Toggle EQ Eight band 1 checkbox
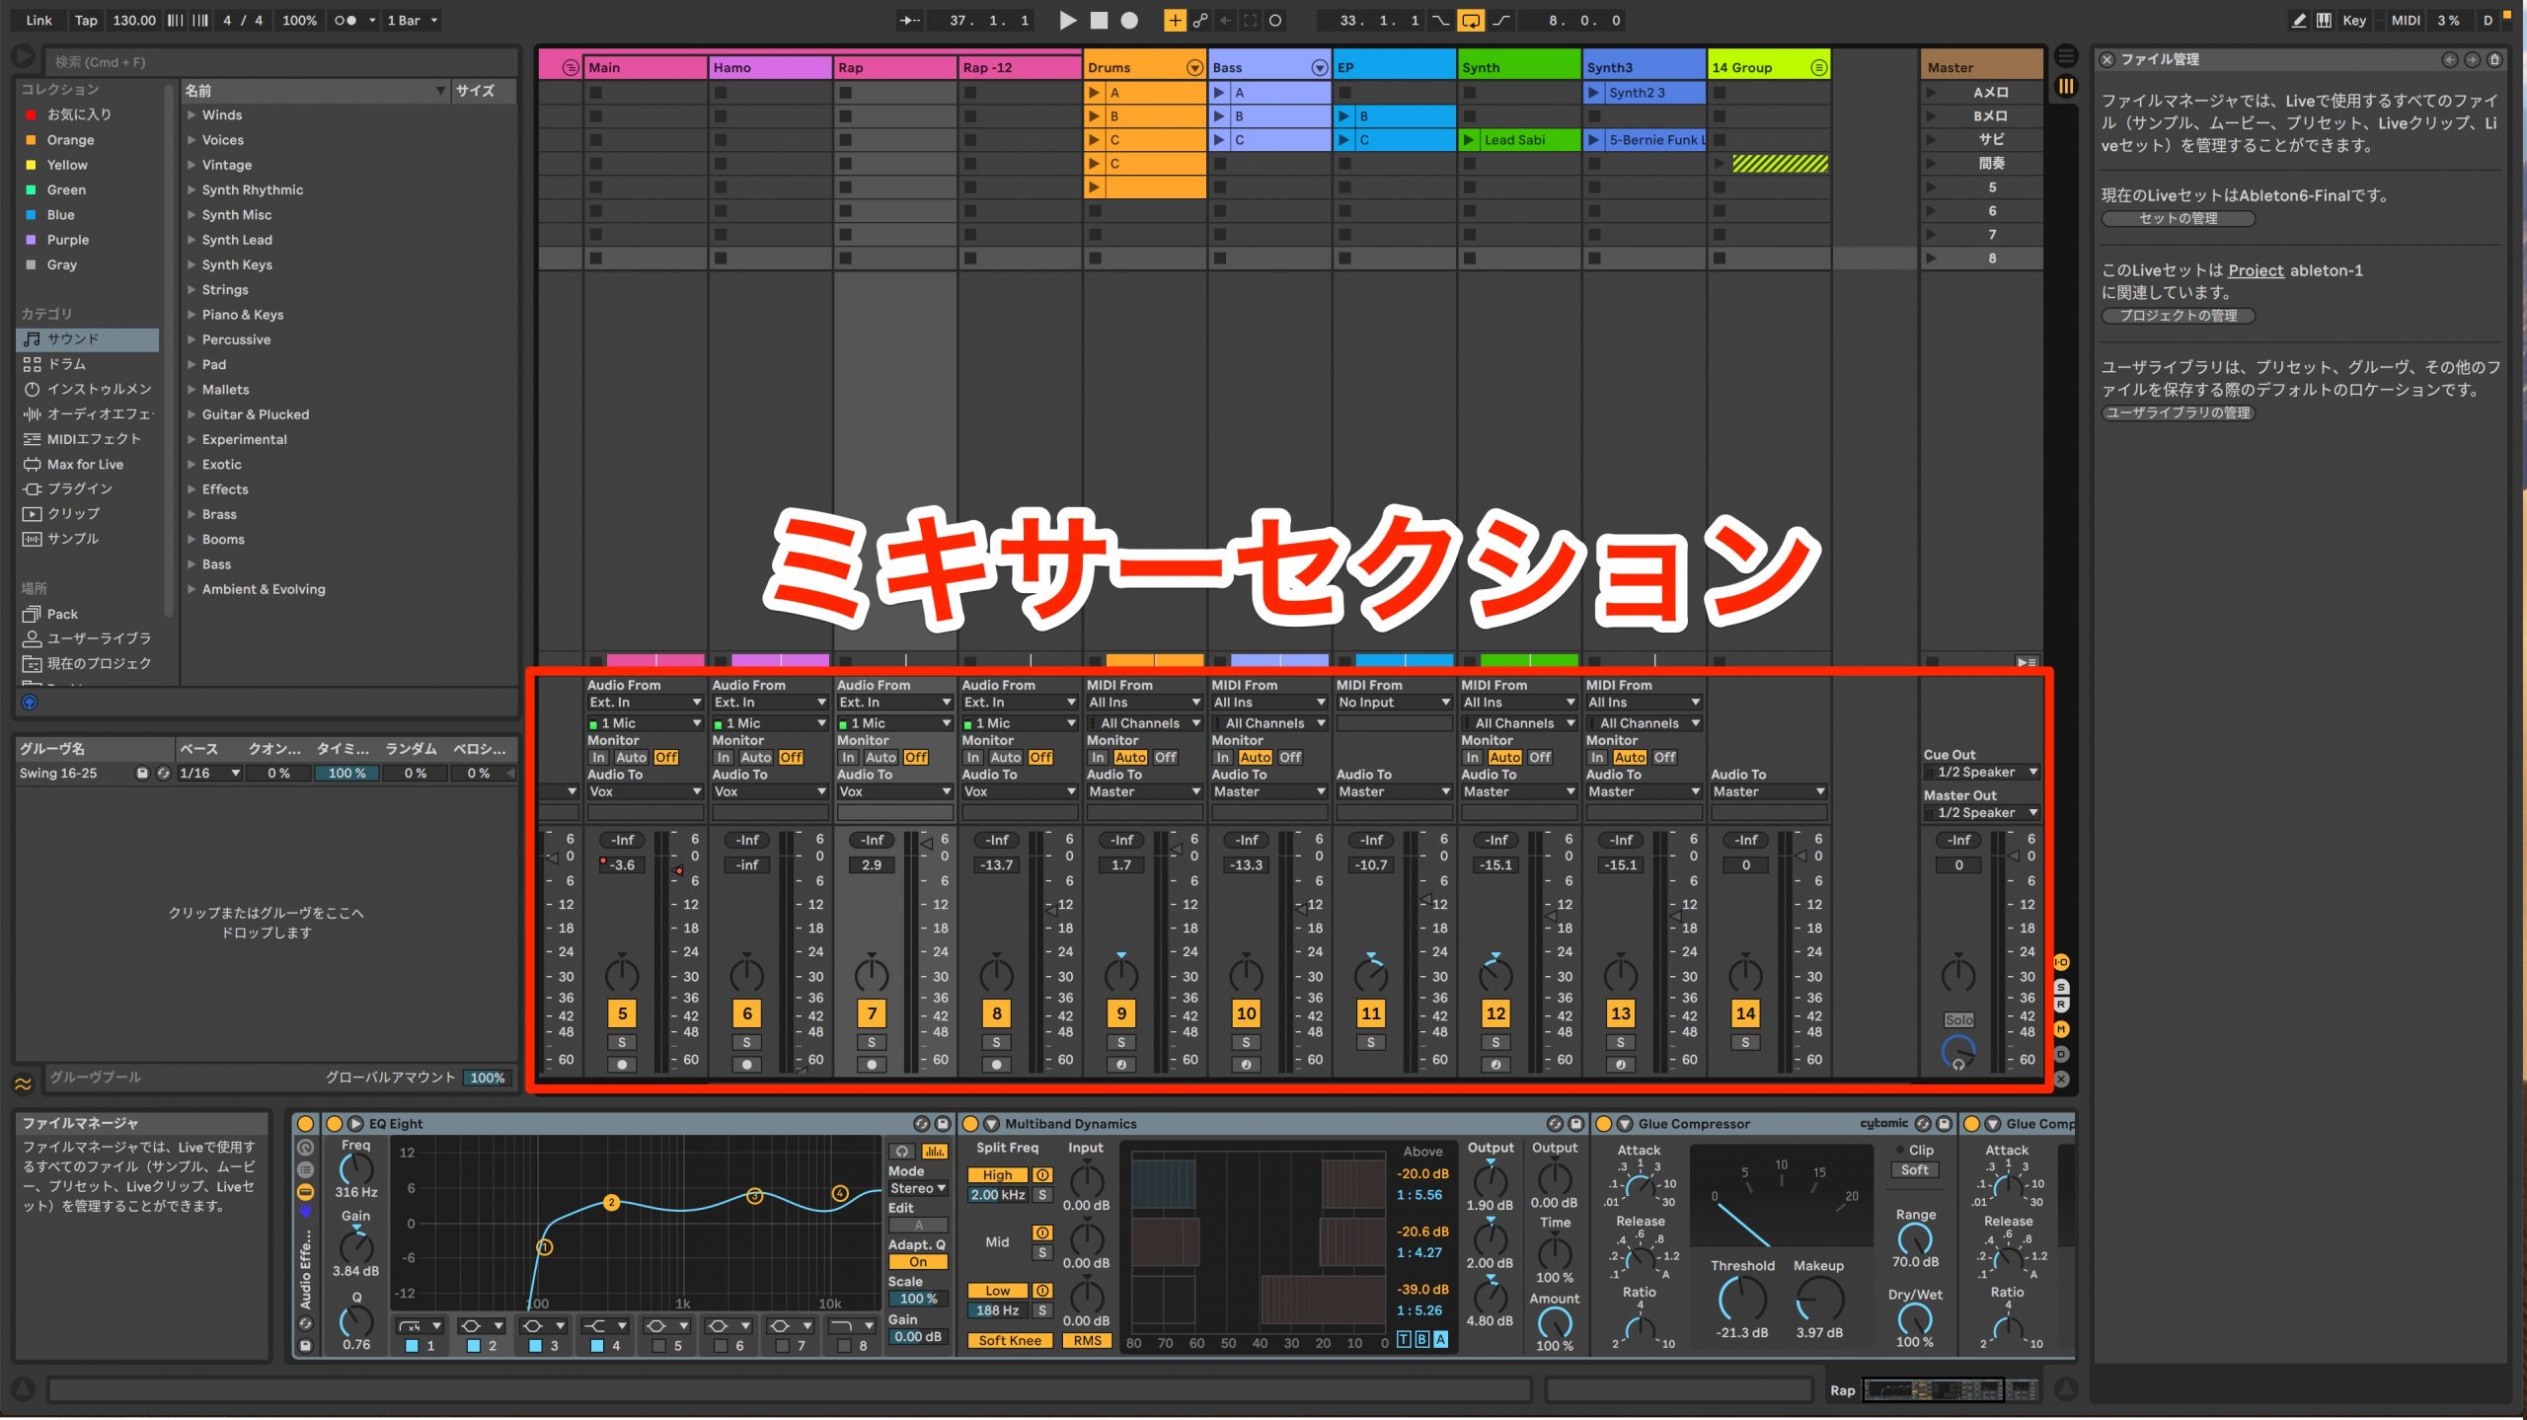 412,1345
